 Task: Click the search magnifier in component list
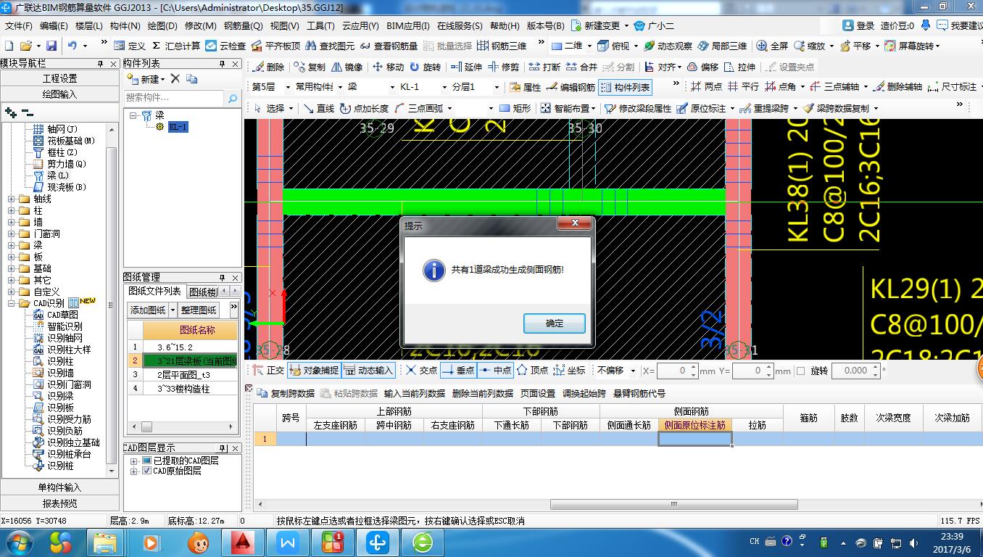[233, 98]
